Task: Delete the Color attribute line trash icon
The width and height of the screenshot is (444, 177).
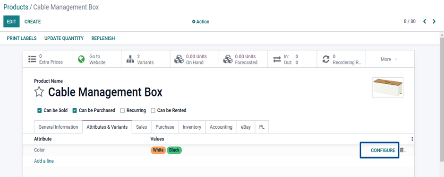Action: (x=401, y=150)
